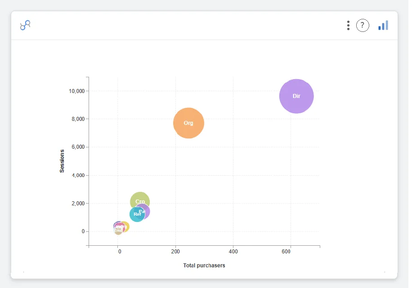The image size is (412, 288).
Task: Click the 2,000 y-axis tick label
Action: (x=78, y=204)
